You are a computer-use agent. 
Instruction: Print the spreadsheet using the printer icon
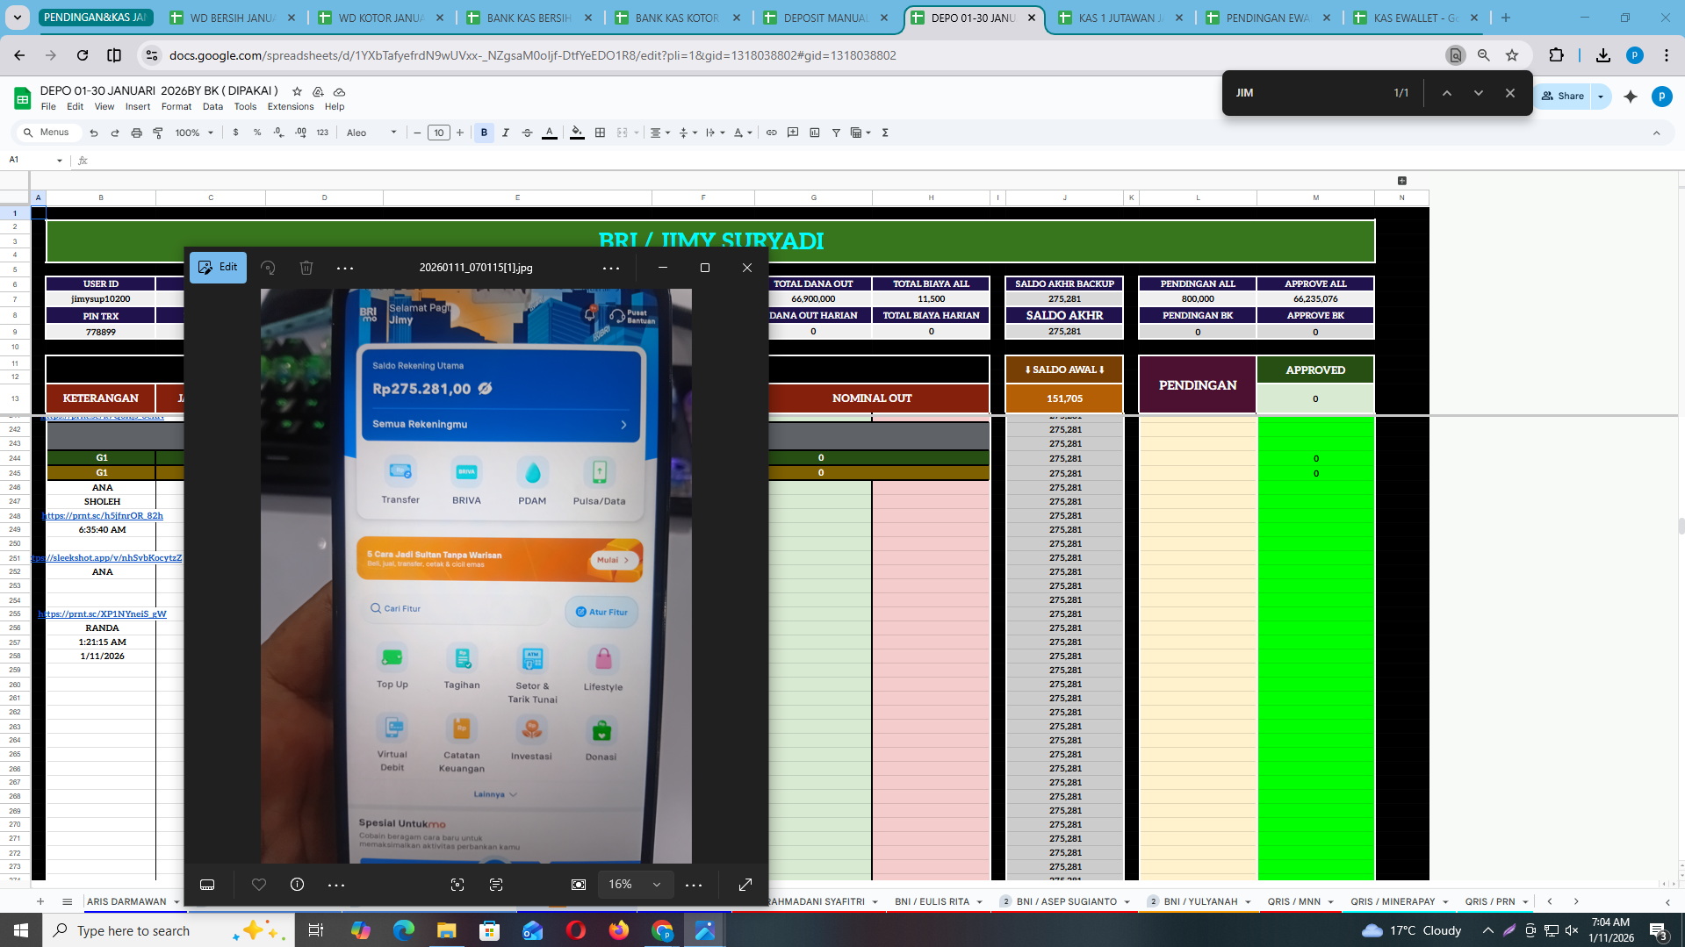click(x=136, y=133)
